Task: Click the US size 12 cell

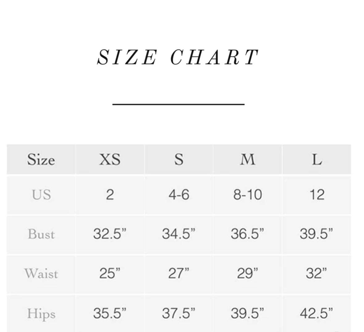Action: click(317, 195)
